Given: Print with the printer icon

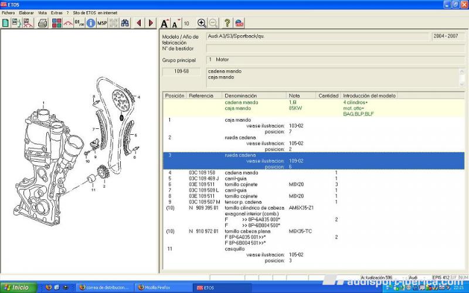Looking at the screenshot, I should 43,23.
